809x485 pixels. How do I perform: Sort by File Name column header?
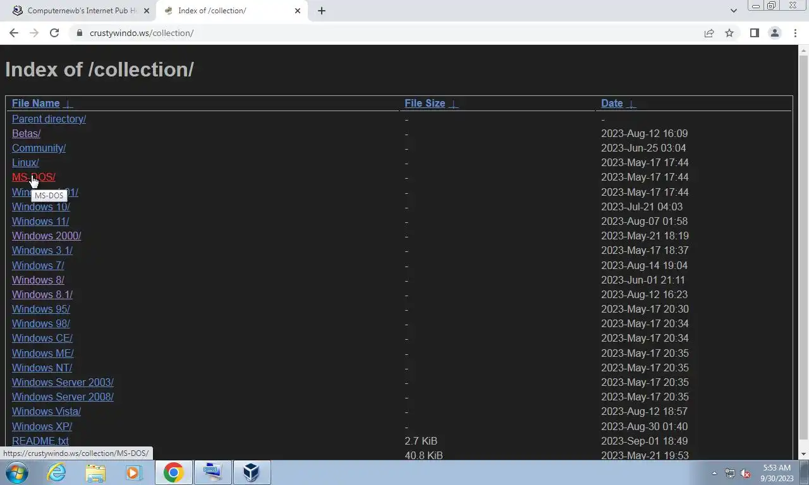[x=35, y=104]
